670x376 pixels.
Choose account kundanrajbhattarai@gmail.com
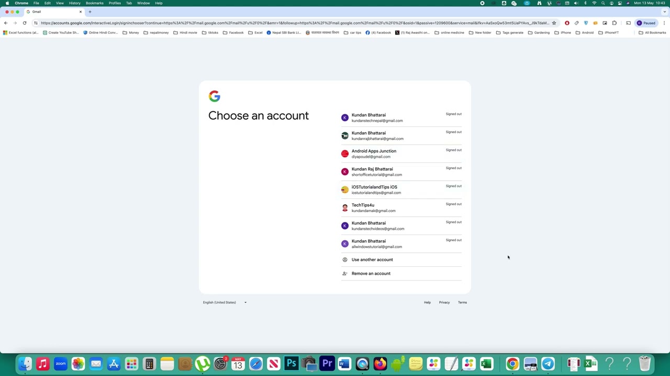coord(401,136)
